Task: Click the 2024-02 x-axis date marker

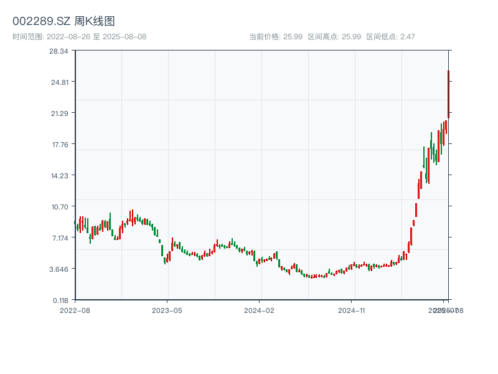Action: pyautogui.click(x=260, y=310)
